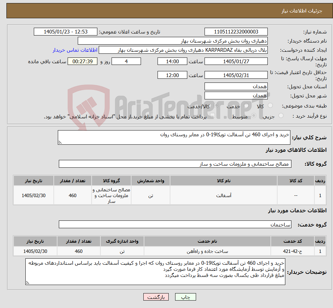Viewport: 333px width, 308px height.
Task: Click the remaining days field showing 4
Action: [126, 62]
